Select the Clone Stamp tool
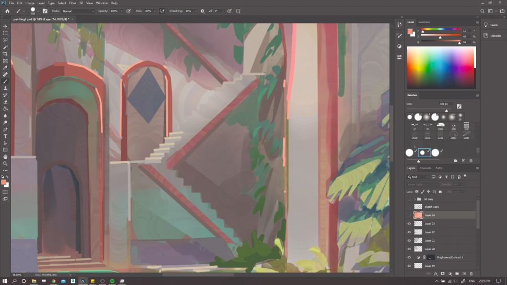Viewport: 507px width, 285px height. [x=6, y=88]
